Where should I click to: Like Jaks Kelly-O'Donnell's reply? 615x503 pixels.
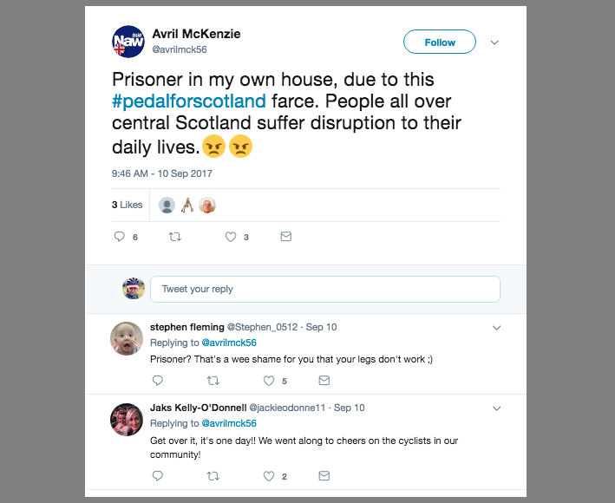[268, 475]
